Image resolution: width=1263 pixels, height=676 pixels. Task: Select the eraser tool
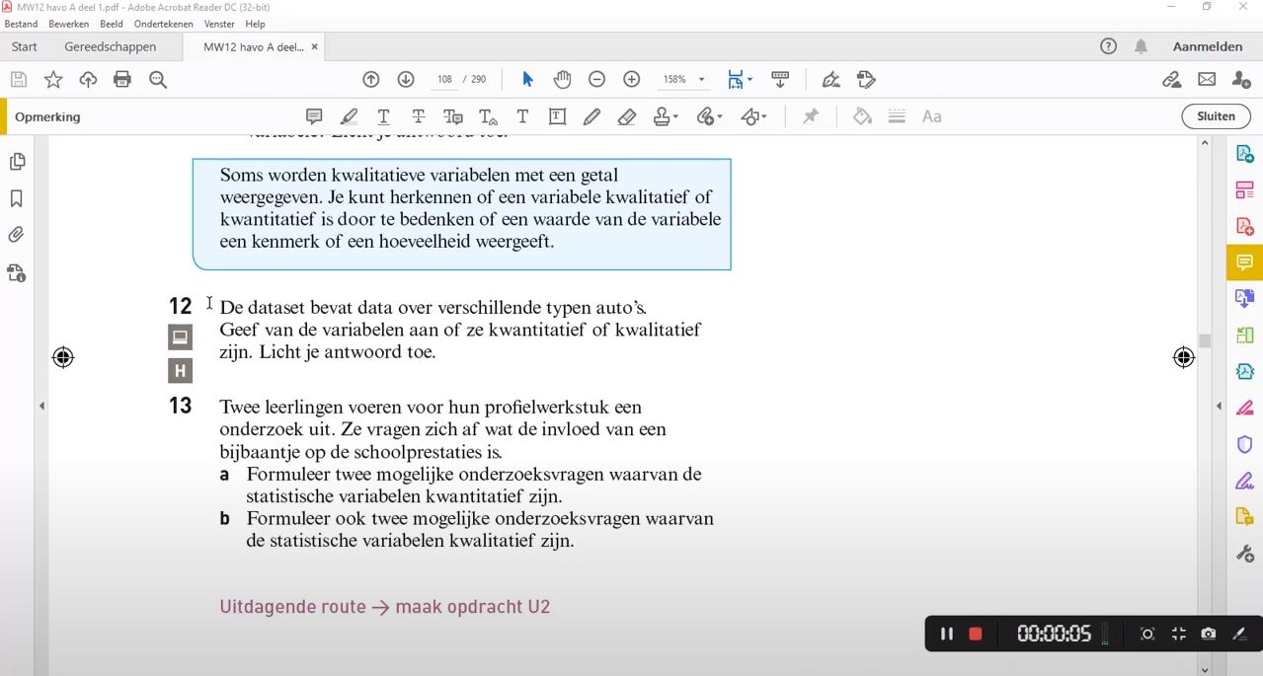(x=626, y=116)
